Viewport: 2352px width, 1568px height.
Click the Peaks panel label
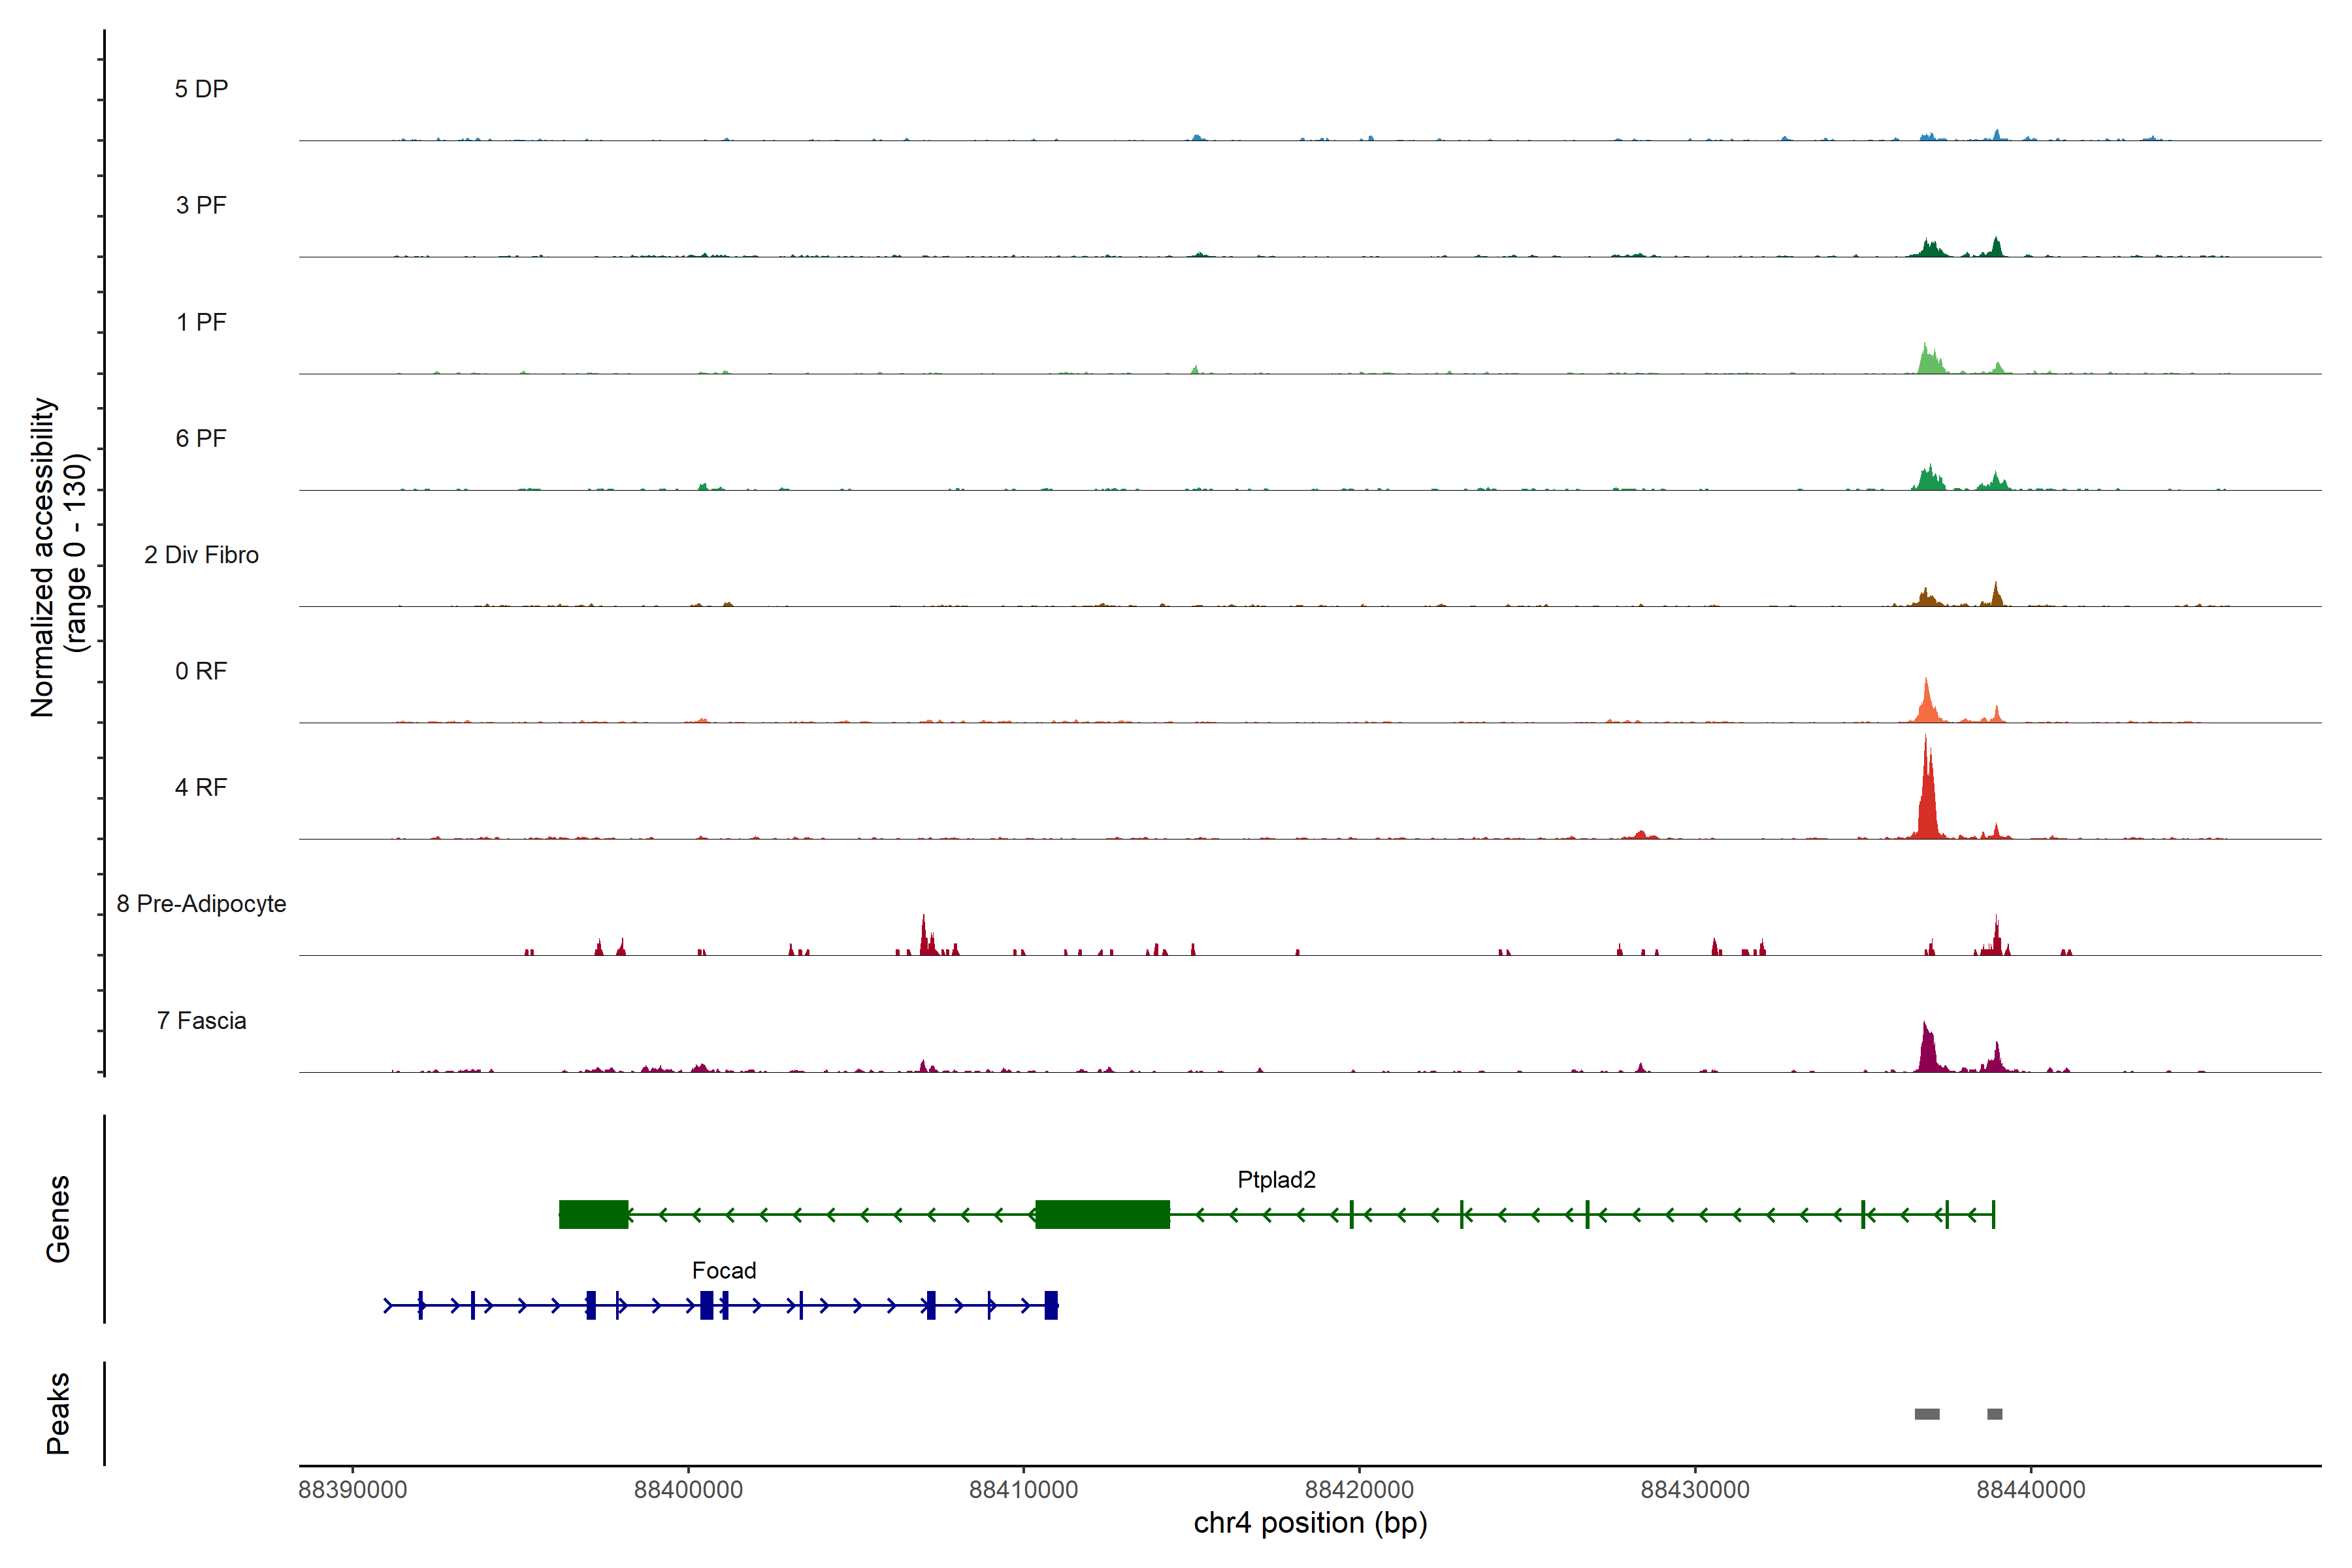pos(58,1413)
